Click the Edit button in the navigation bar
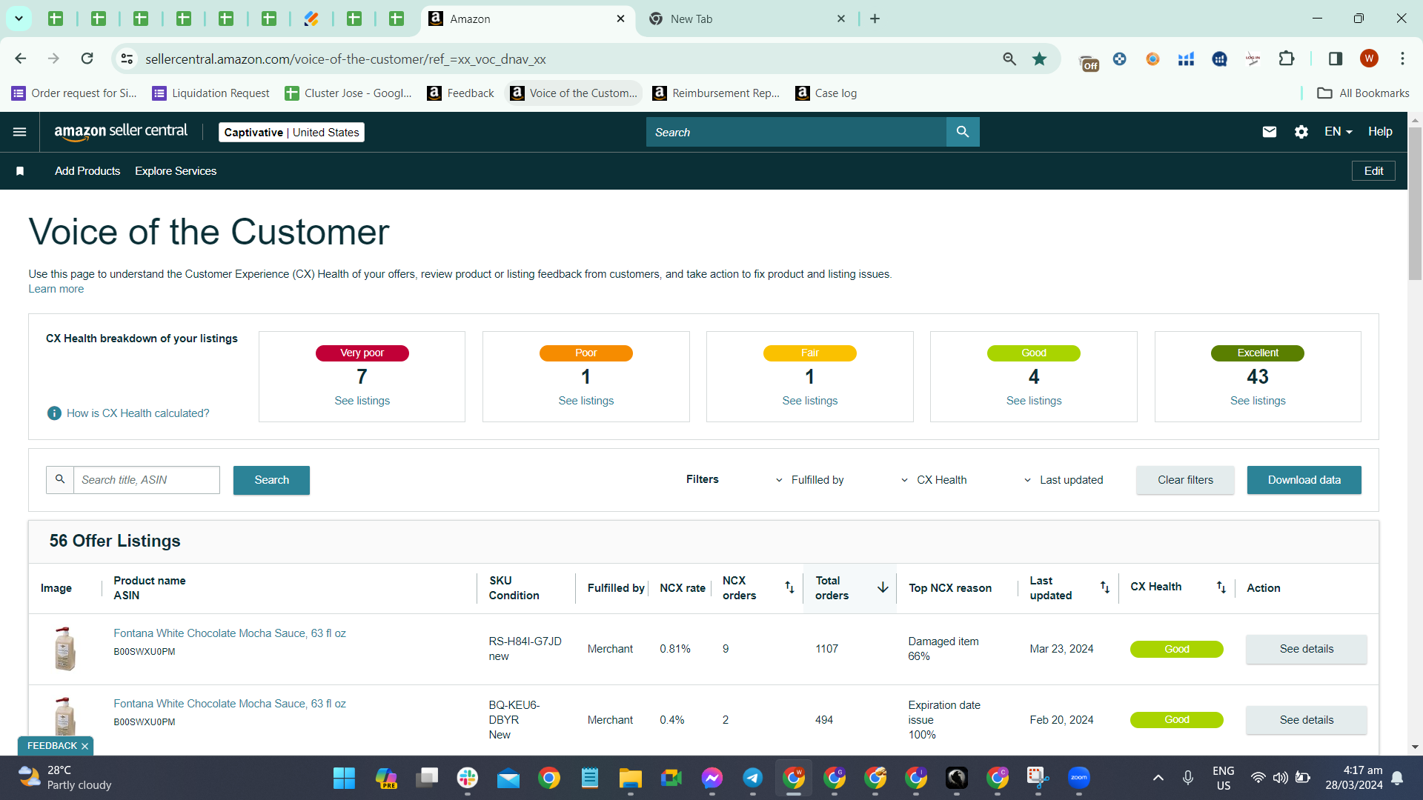1423x800 pixels. 1373,171
